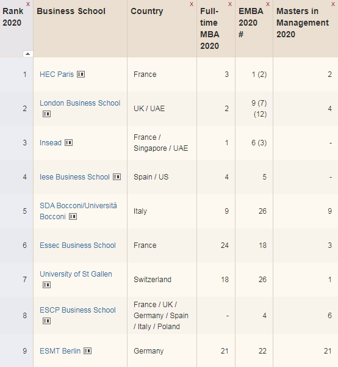This screenshot has width=338, height=367.
Task: Remove the Masters in Management 2020 column
Action: coord(333,4)
